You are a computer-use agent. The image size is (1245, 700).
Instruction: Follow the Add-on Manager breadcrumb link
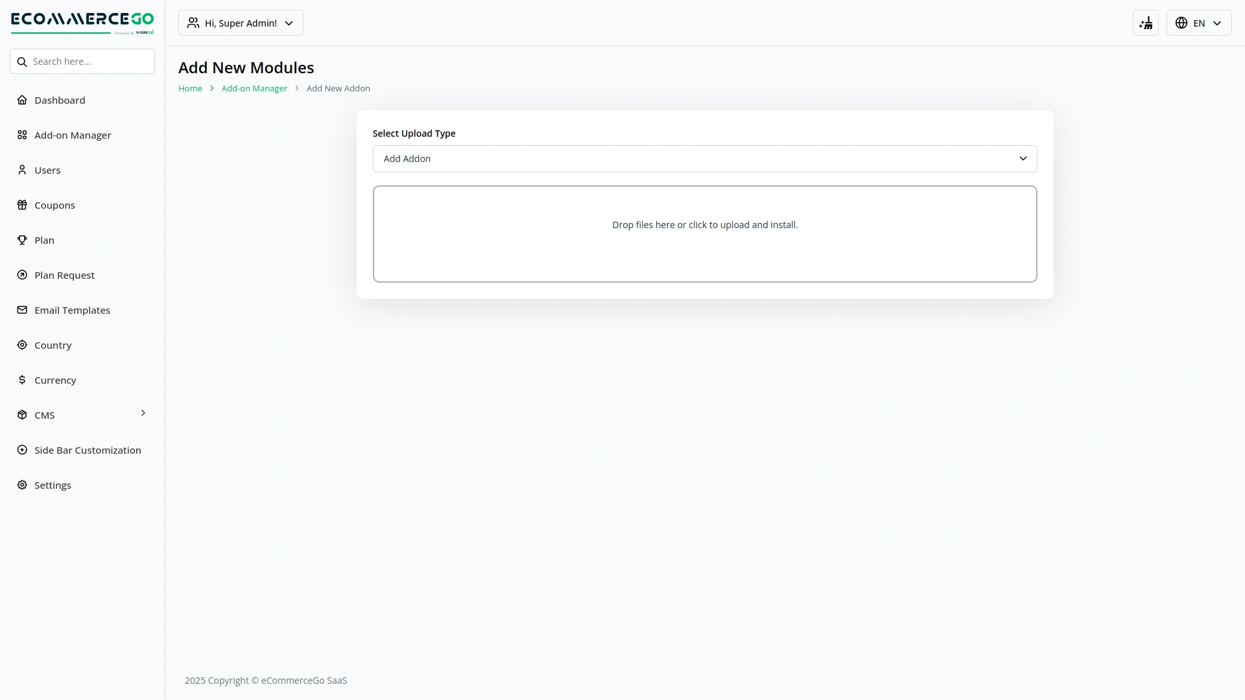(x=254, y=89)
